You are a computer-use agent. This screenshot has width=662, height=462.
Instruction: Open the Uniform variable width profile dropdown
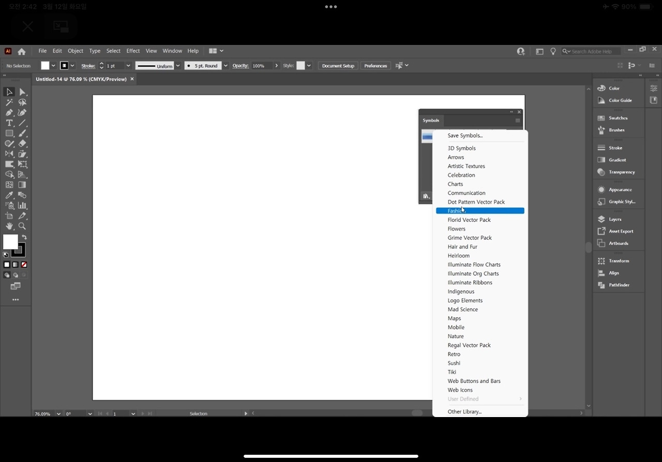click(178, 66)
